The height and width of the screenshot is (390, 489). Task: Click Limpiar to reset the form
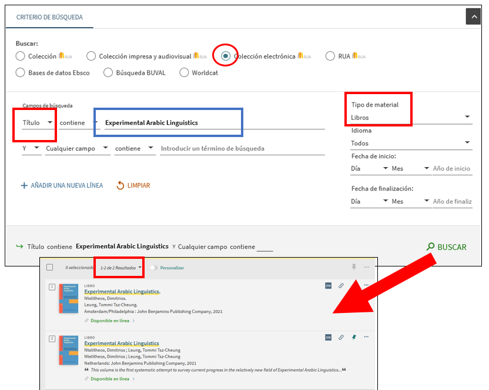133,185
